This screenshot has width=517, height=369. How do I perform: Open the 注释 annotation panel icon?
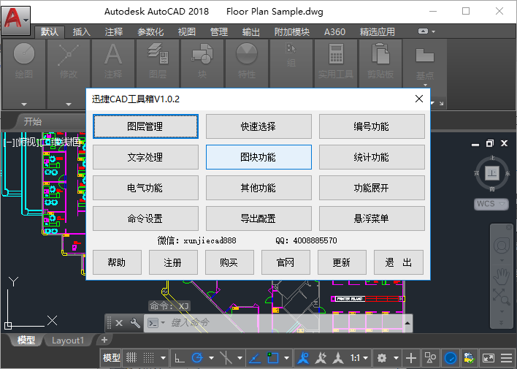pyautogui.click(x=113, y=54)
